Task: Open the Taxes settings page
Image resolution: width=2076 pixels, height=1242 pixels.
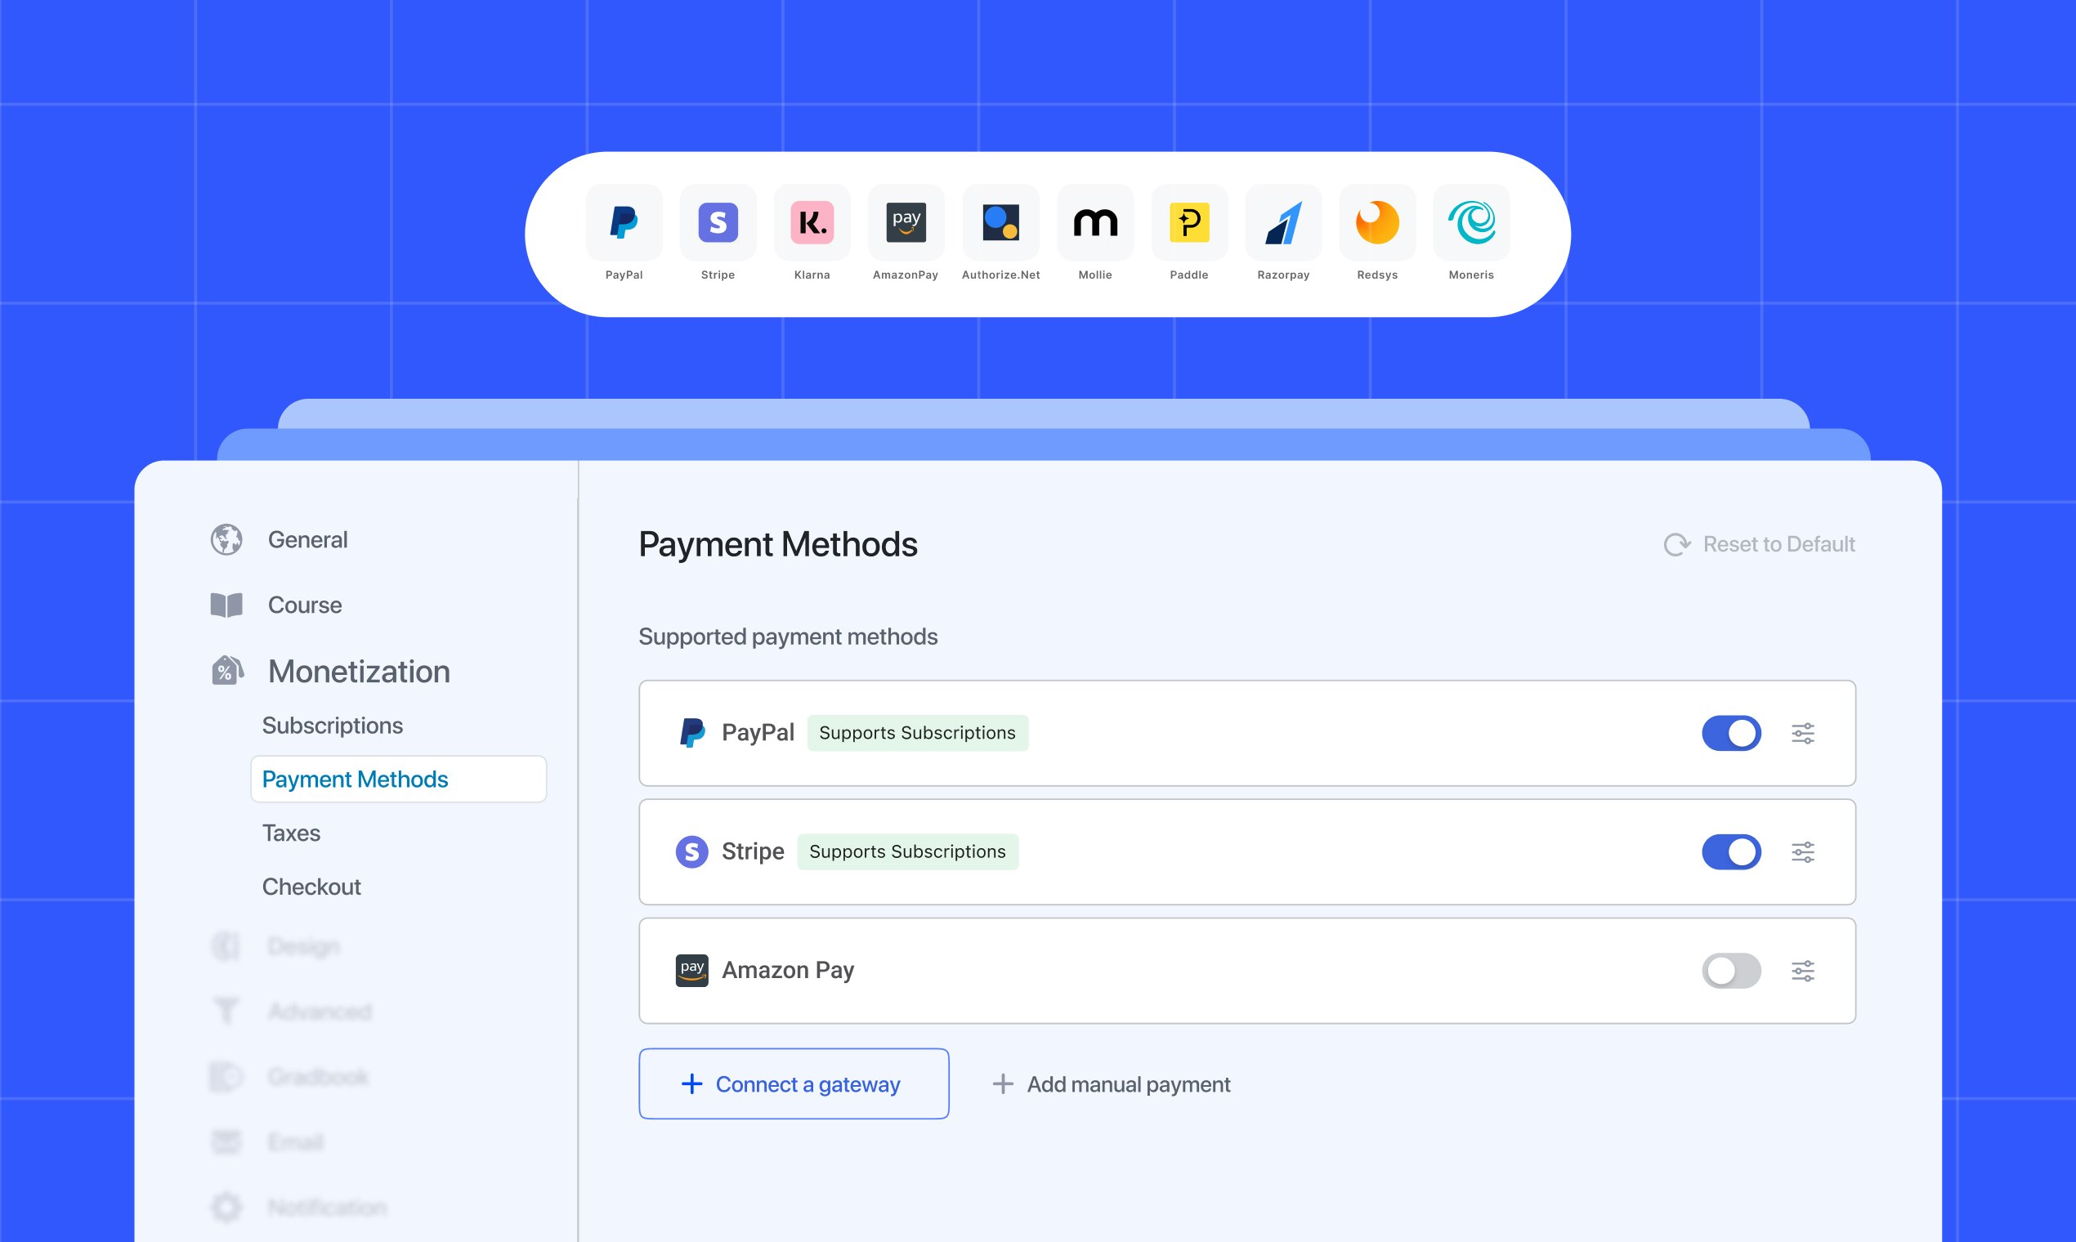Action: click(291, 833)
